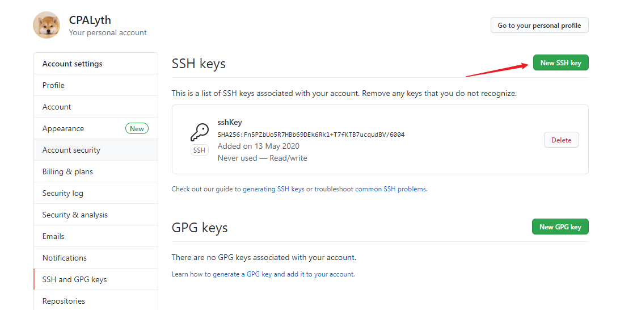Click the SSH key icon
Screen dimensions: 633x310
pos(199,133)
